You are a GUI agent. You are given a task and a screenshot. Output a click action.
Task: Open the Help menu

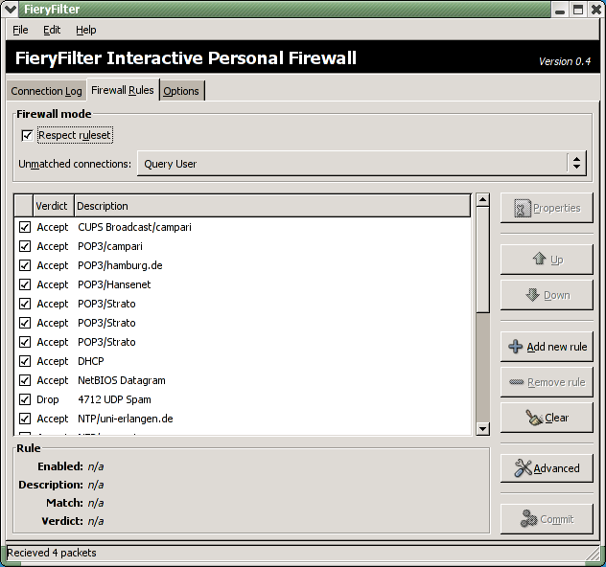coord(85,30)
